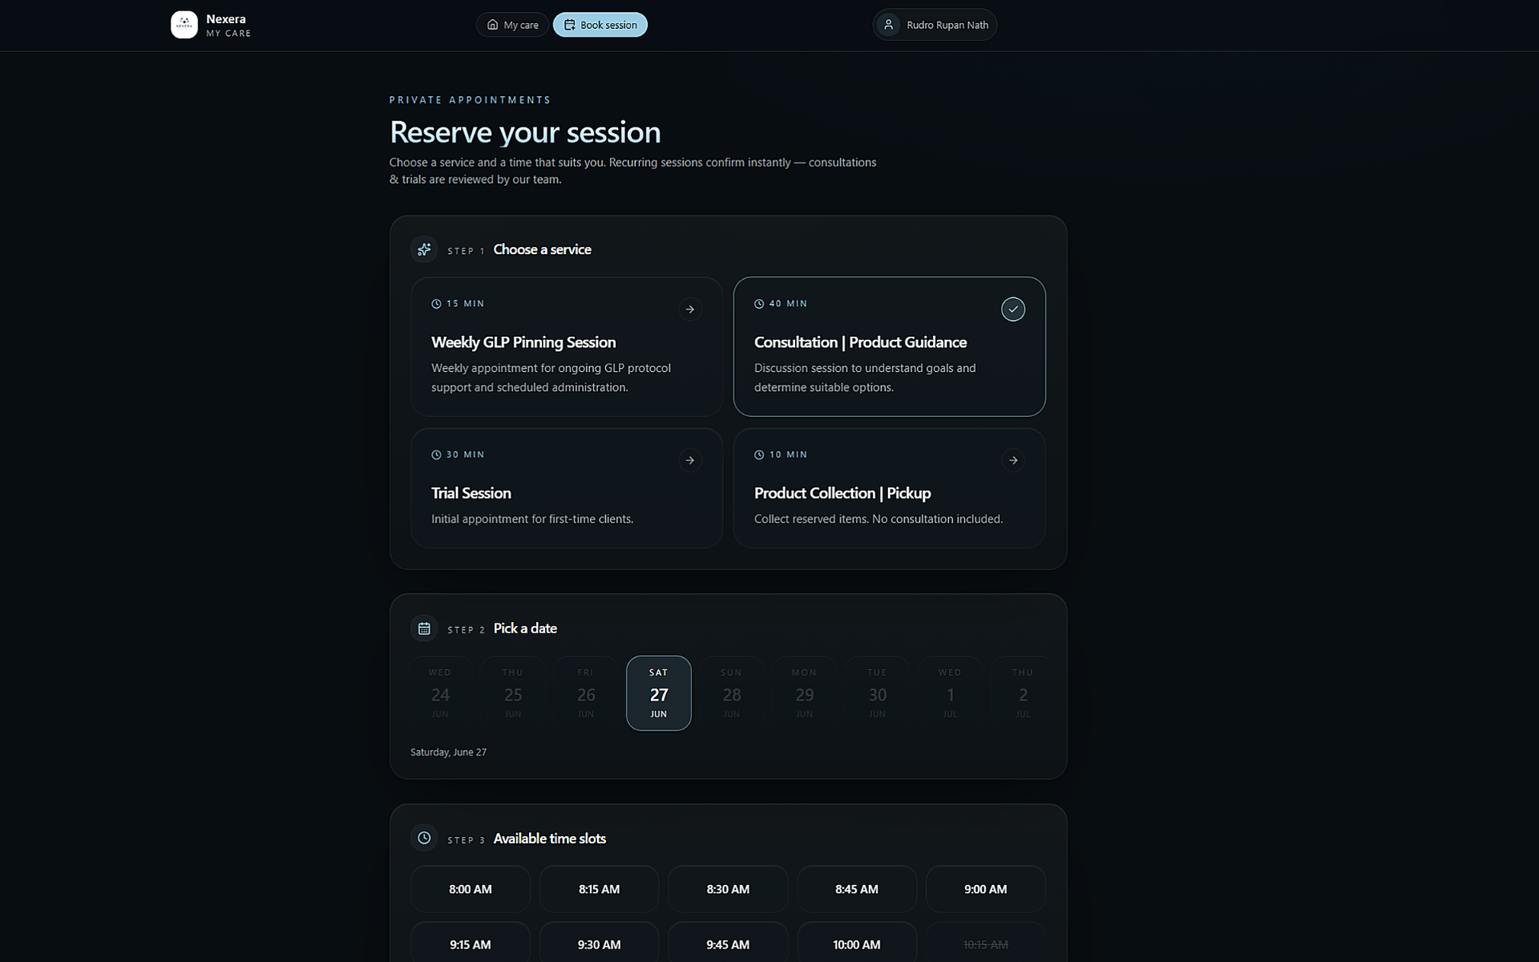The height and width of the screenshot is (962, 1539).
Task: Click the user avatar icon
Action: 888,25
